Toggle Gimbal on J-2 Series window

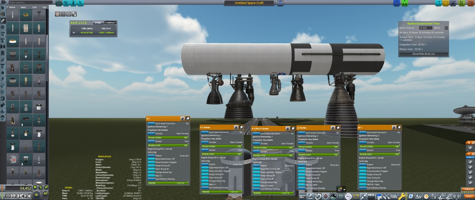tap(301, 150)
